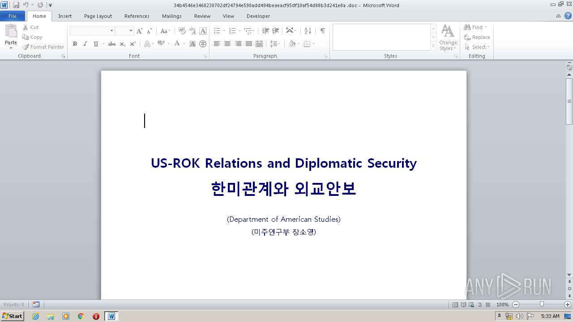Switch to Print Layout view button
Screen dimensions: 573x322
pyautogui.click(x=455, y=305)
